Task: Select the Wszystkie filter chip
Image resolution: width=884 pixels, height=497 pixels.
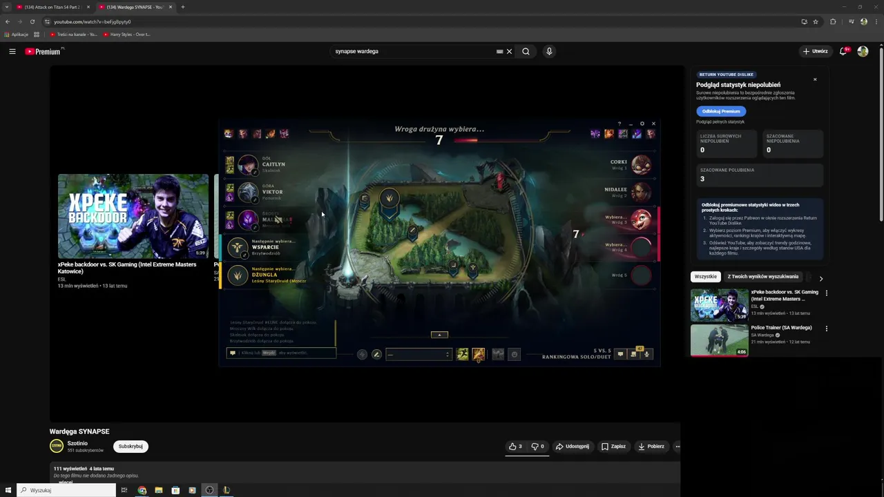Action: click(705, 277)
